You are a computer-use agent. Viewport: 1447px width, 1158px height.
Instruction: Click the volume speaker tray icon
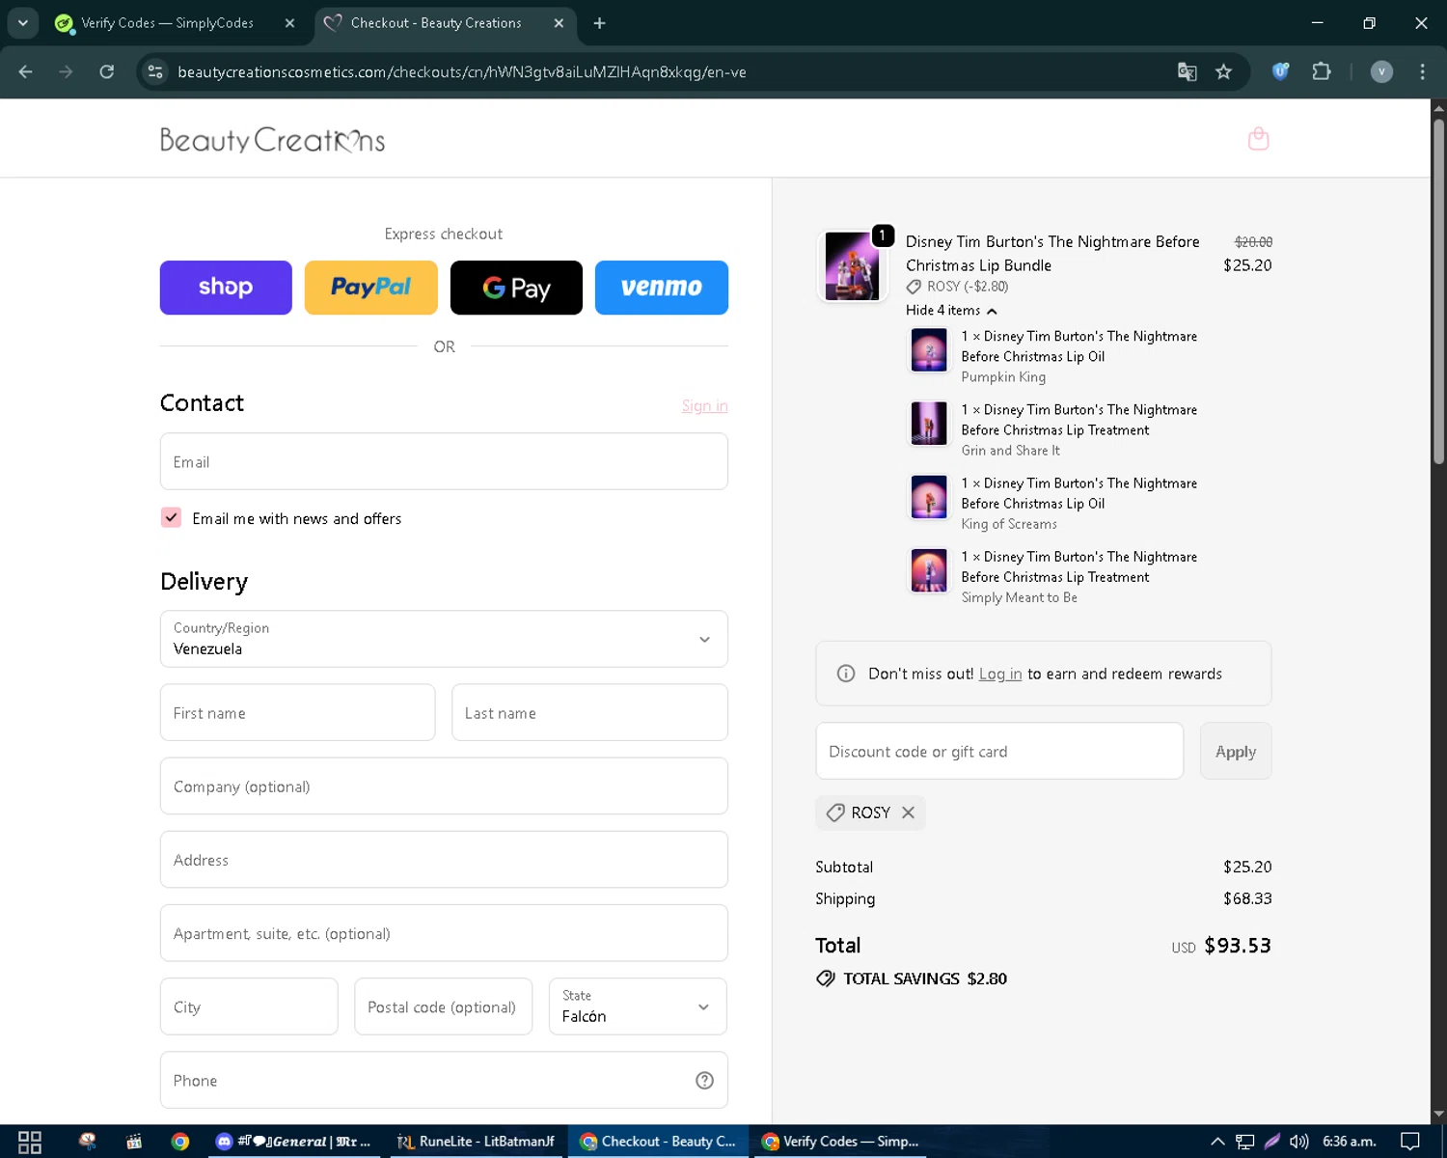click(1299, 1142)
